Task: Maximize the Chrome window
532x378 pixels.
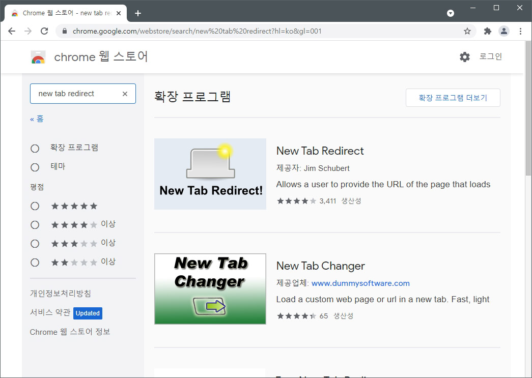Action: click(x=496, y=8)
